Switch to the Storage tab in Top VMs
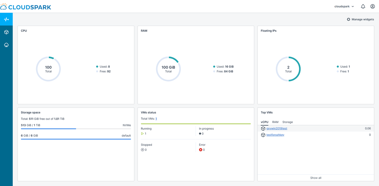Screen dimensions: 379x186 tap(287, 122)
